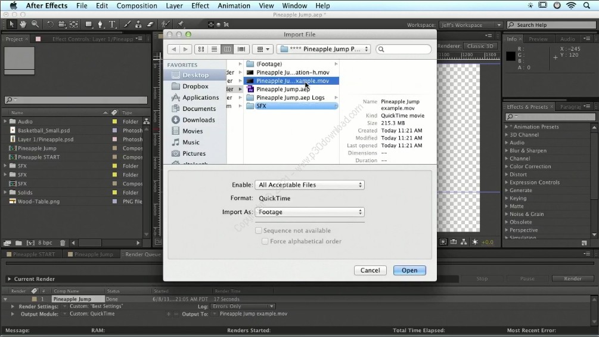Expand Render Settings in Render Queue
This screenshot has height=337, width=599.
click(13, 307)
